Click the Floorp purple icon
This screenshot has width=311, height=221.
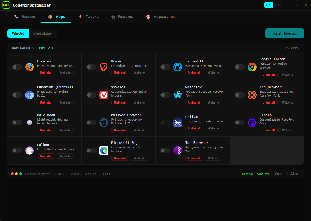[x=252, y=123]
